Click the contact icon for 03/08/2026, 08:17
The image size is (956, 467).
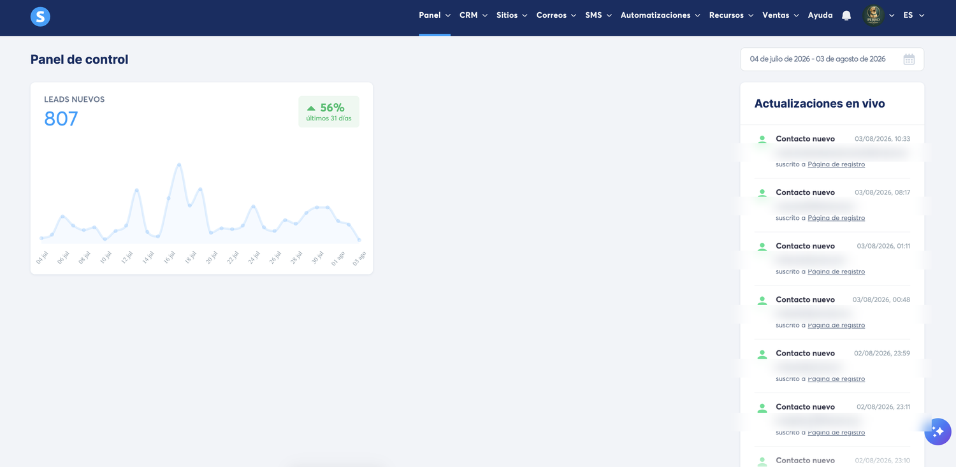click(x=762, y=192)
